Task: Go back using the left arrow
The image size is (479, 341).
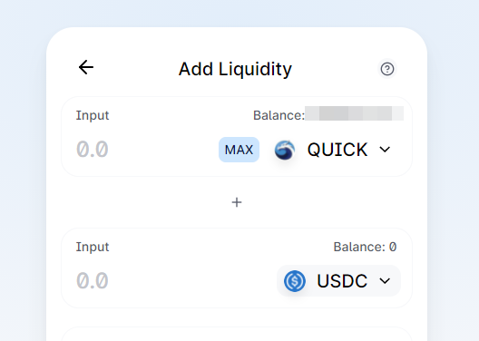Action: [86, 67]
